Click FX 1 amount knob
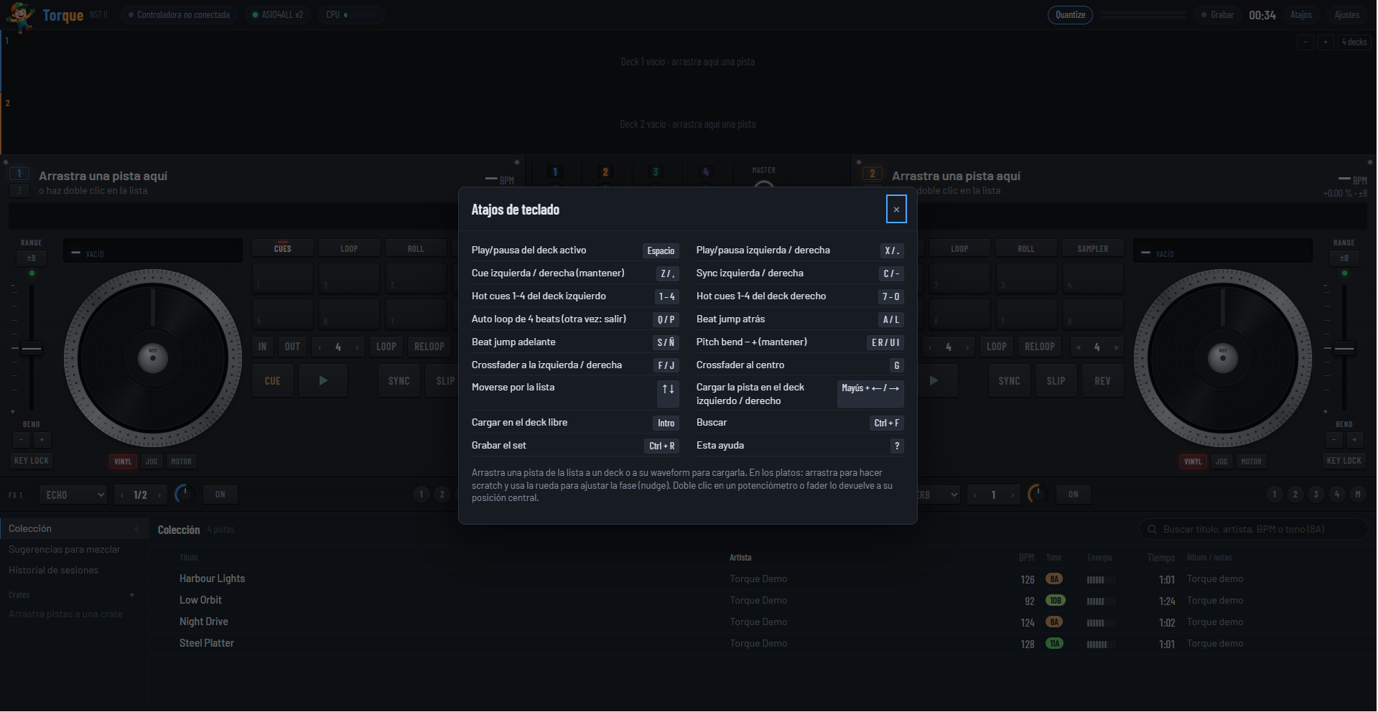This screenshot has width=1378, height=712. coord(184,494)
